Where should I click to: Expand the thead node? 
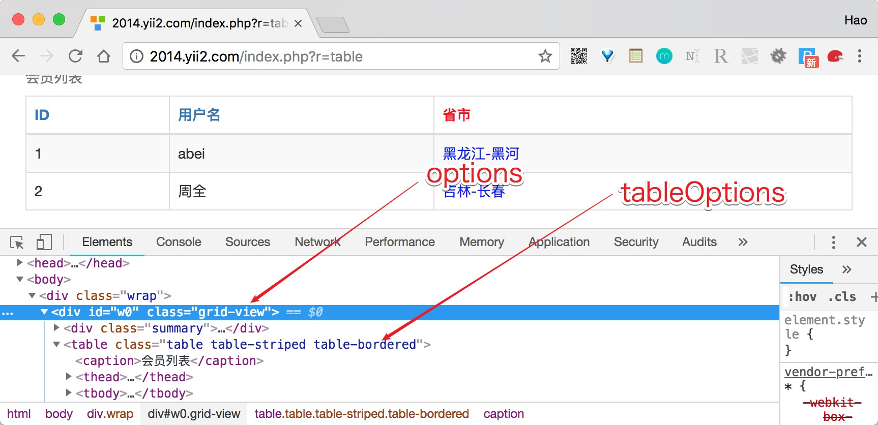[69, 377]
